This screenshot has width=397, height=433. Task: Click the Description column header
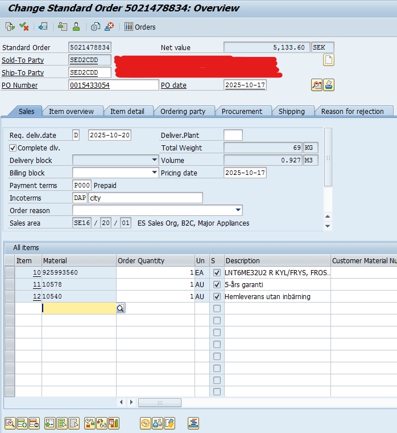277,260
